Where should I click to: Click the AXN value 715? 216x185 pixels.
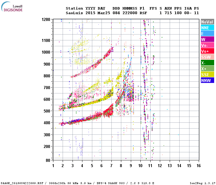168,13
